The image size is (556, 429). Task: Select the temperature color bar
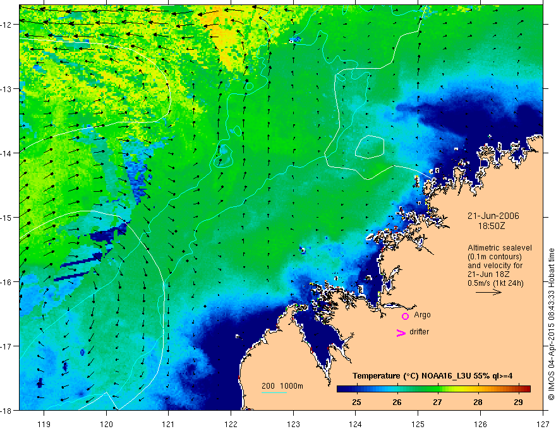(x=433, y=389)
